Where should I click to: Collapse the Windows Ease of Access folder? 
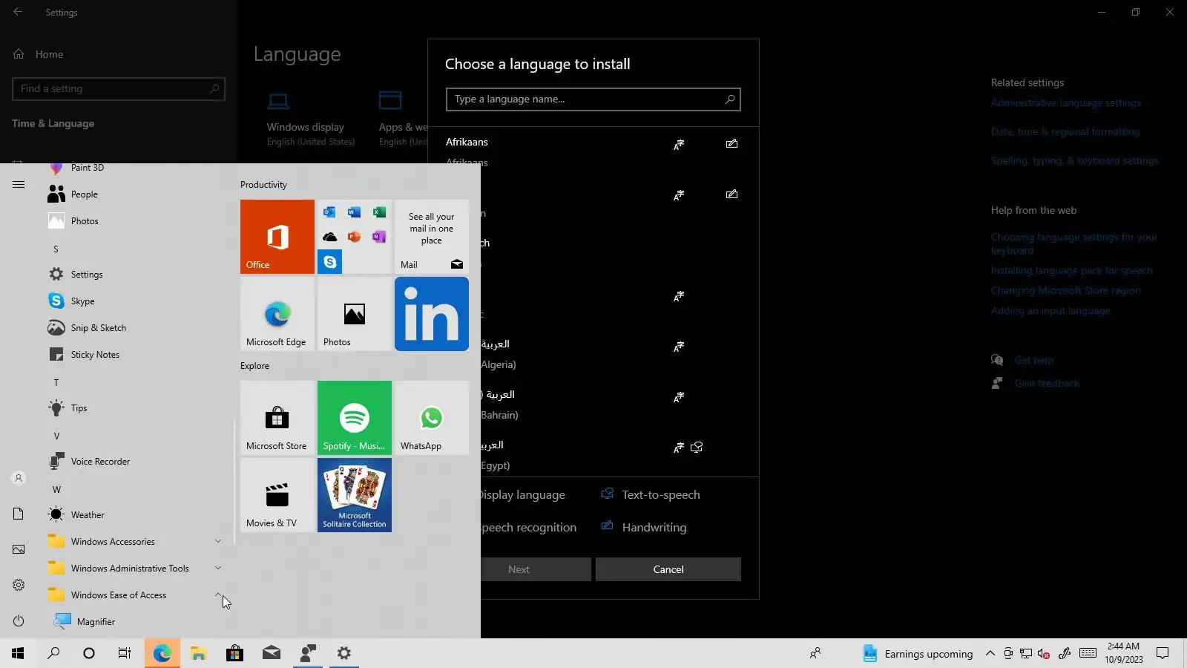tap(134, 595)
